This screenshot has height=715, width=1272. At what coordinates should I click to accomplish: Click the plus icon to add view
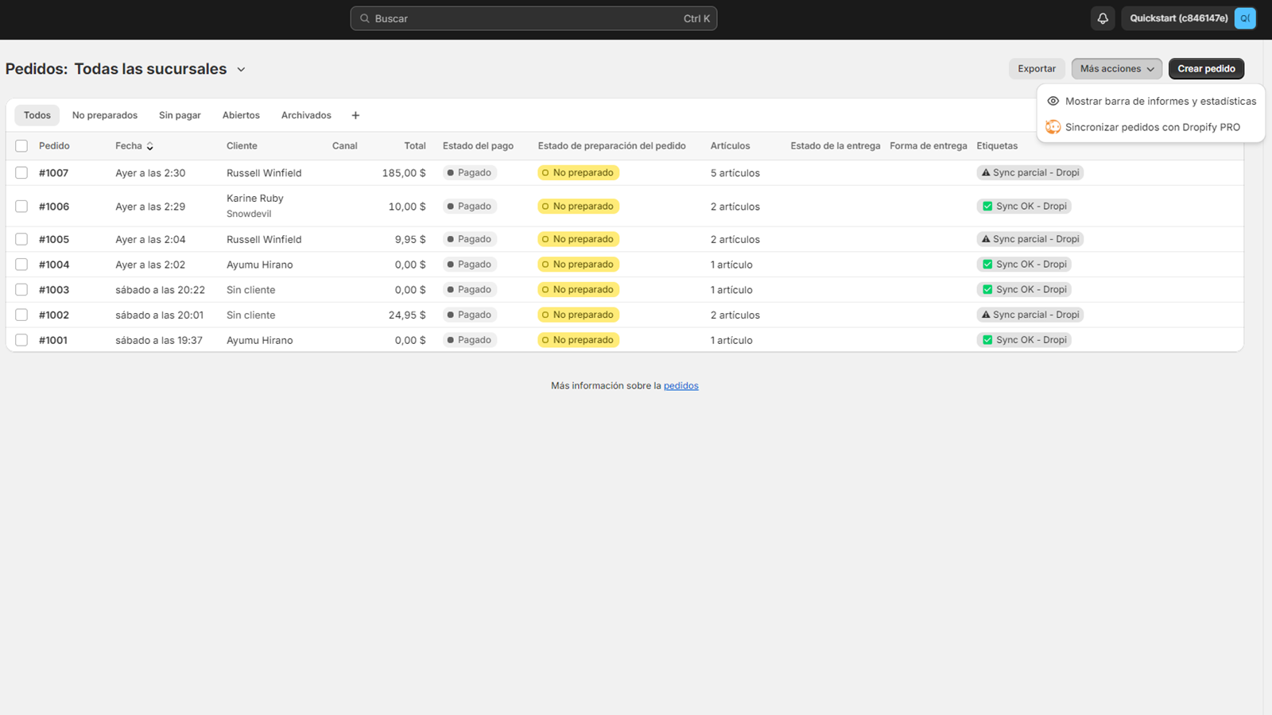click(x=355, y=115)
